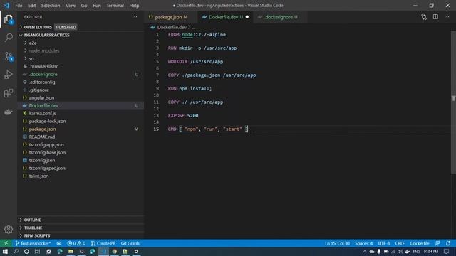Click Ln 15, Col 30 in status bar

[337, 243]
